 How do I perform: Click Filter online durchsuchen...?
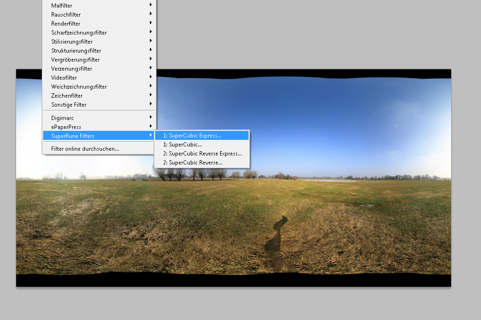pyautogui.click(x=85, y=149)
